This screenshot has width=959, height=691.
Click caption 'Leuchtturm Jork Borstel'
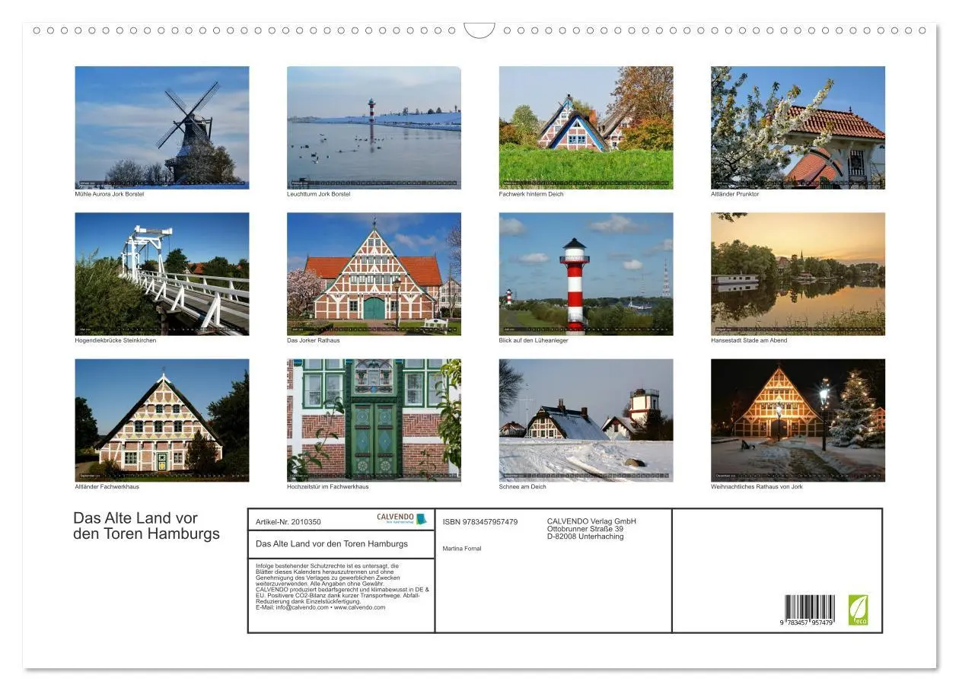pyautogui.click(x=319, y=194)
